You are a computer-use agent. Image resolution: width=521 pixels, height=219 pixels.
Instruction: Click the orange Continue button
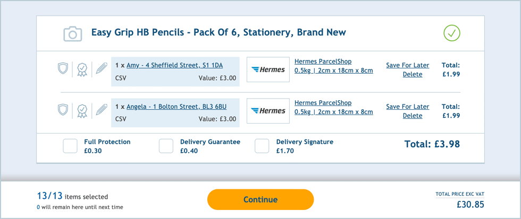[260, 199]
